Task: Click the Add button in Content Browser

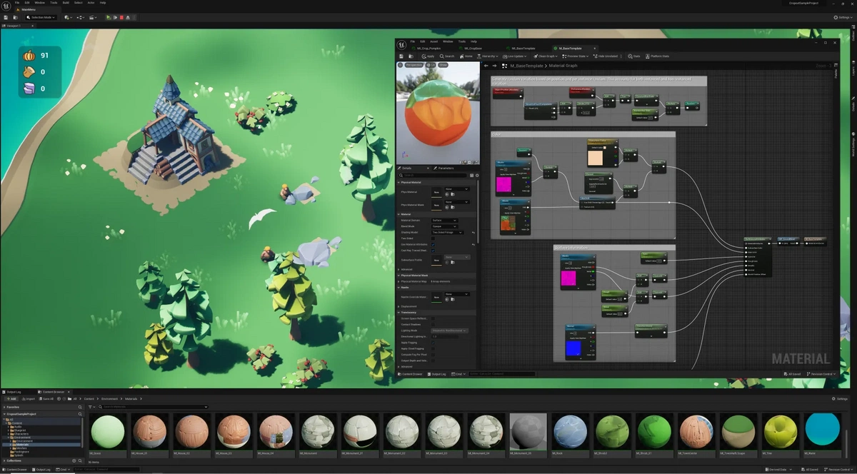Action: pyautogui.click(x=11, y=399)
